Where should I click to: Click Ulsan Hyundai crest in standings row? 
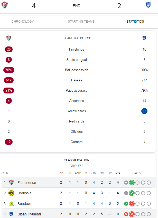tap(11, 214)
